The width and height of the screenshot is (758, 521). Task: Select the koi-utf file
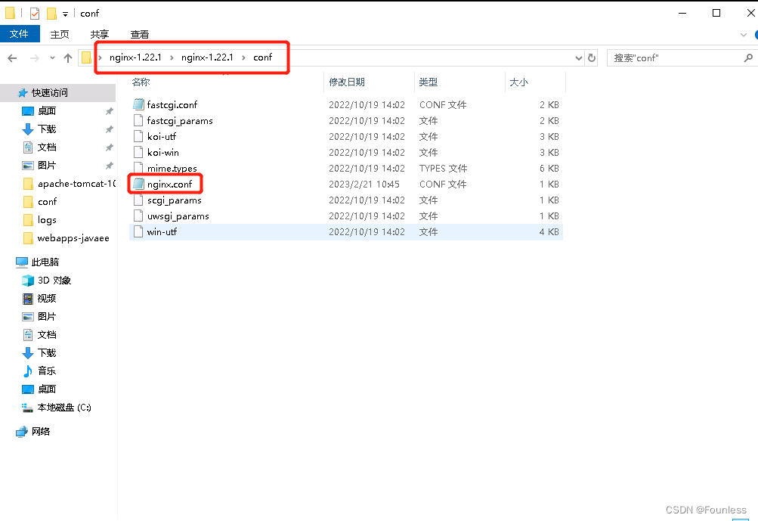point(162,136)
